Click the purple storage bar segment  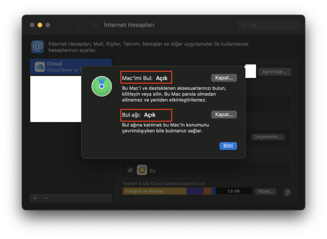tap(195, 191)
